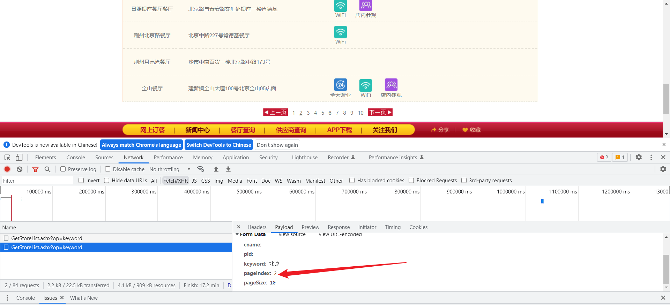Image resolution: width=670 pixels, height=305 pixels.
Task: Open 餐厅查询 navigation link
Action: [243, 130]
